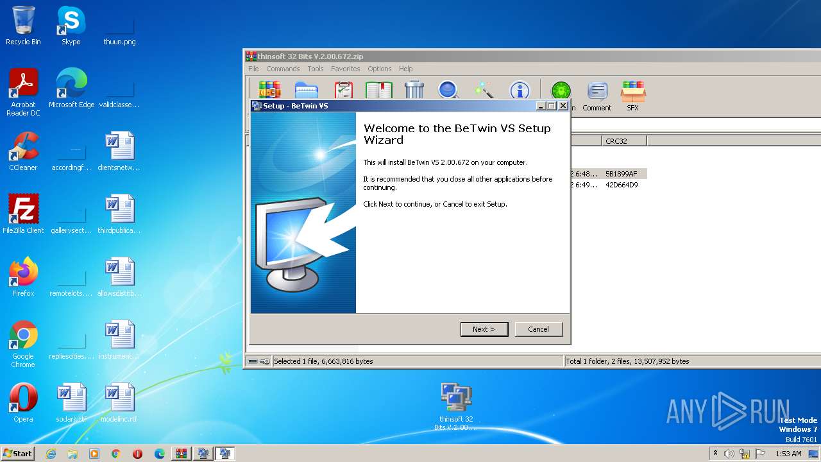
Task: Click WinRAR Find magnifier icon
Action: pyautogui.click(x=449, y=90)
